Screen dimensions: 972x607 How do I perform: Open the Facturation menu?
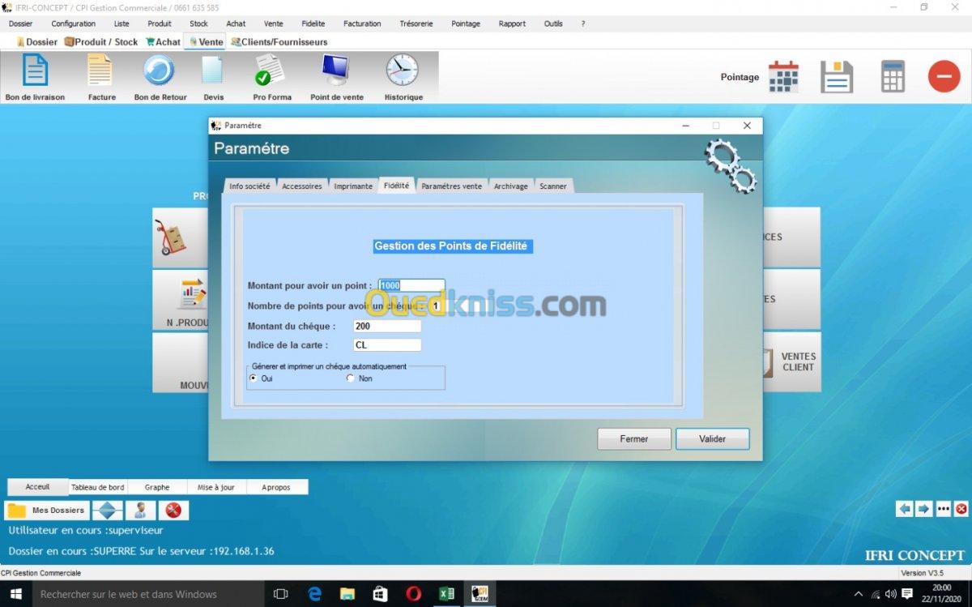point(362,24)
